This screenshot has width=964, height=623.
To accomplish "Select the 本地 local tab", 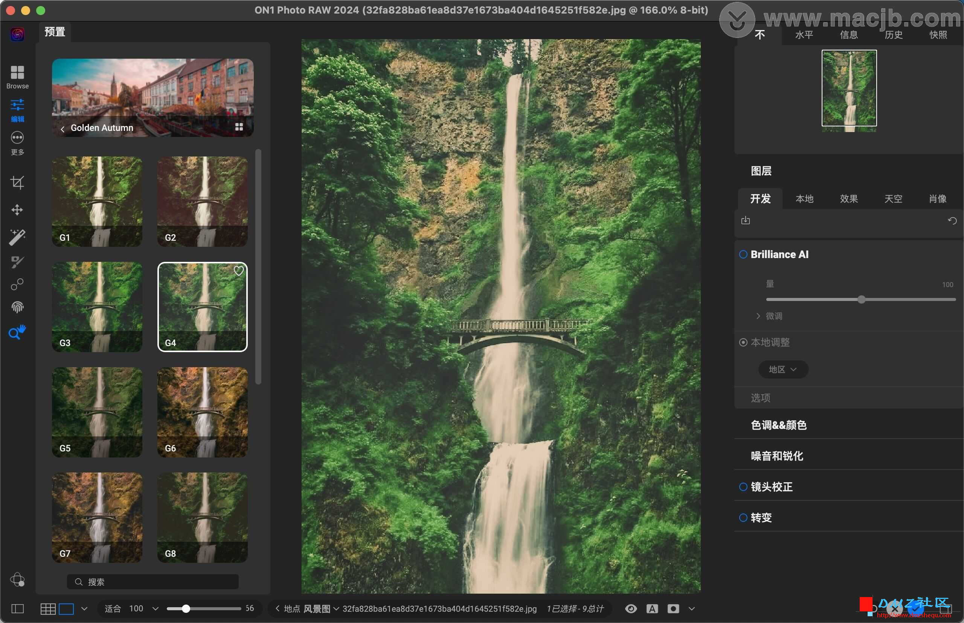I will (x=804, y=199).
